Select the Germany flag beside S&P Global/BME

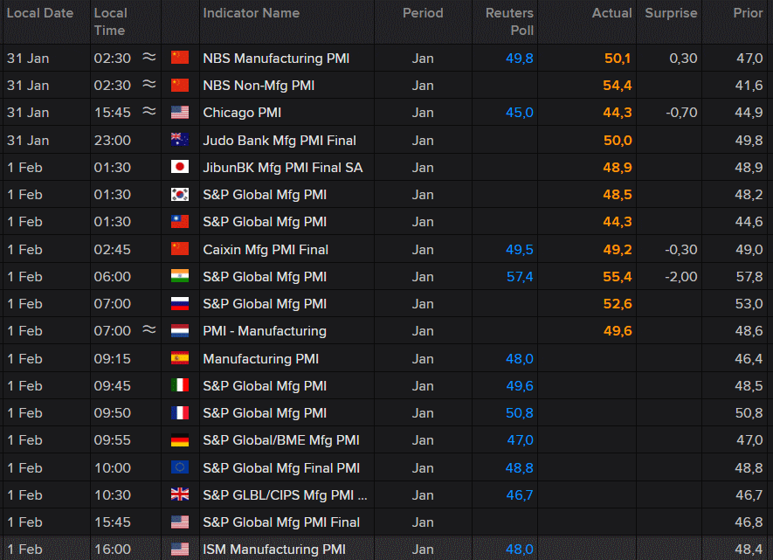[179, 439]
